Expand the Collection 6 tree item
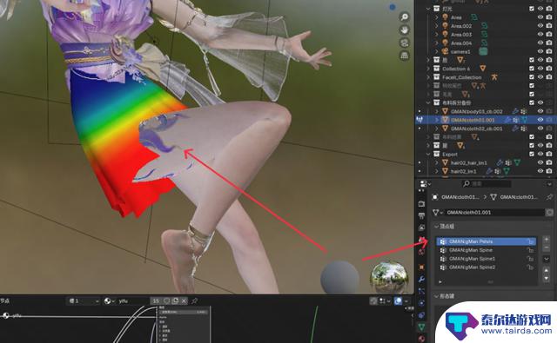Image resolution: width=557 pixels, height=343 pixels. click(428, 69)
